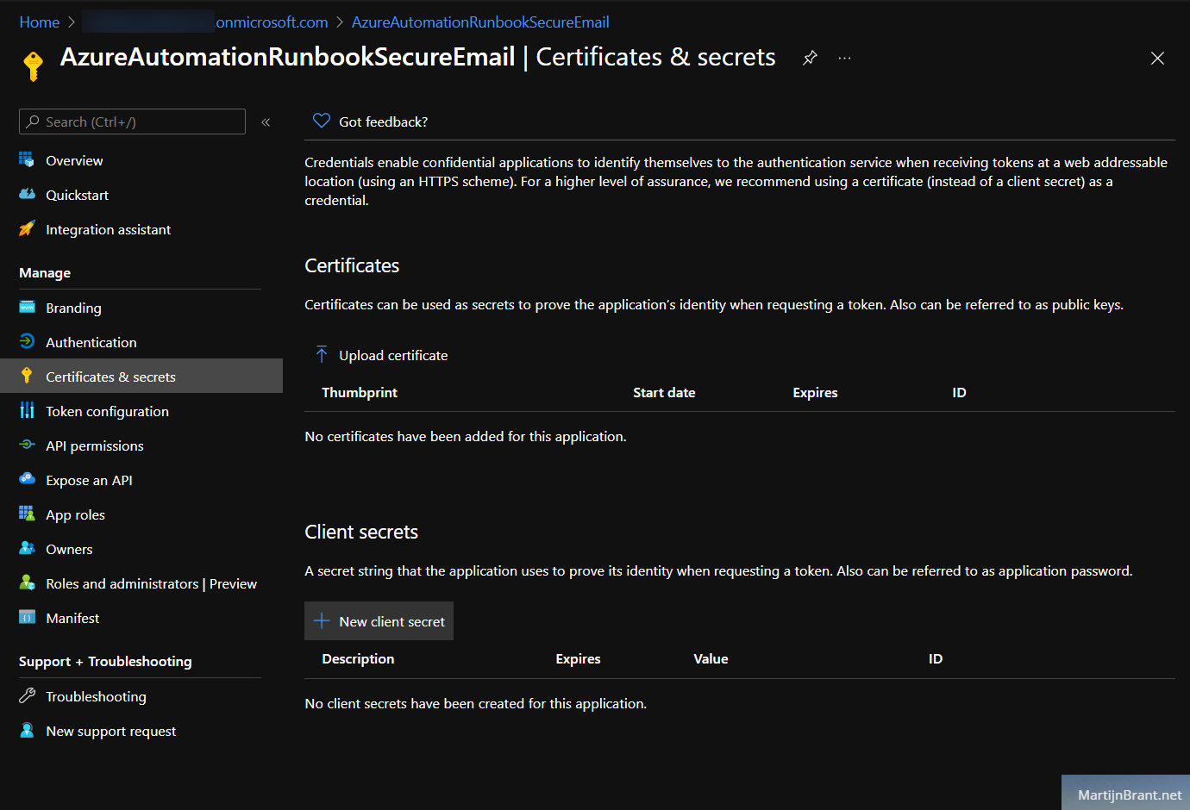The width and height of the screenshot is (1190, 810).
Task: Click the New support request icon
Action: point(27,731)
